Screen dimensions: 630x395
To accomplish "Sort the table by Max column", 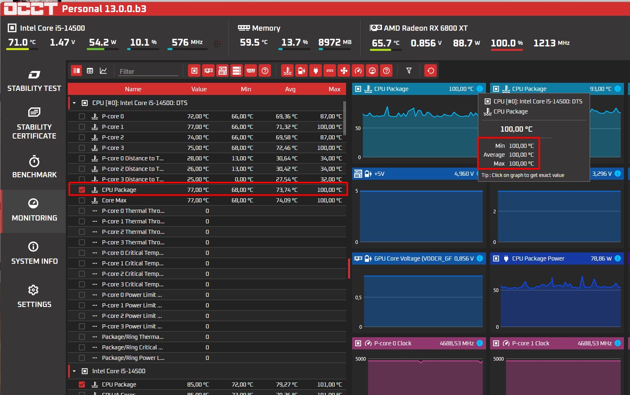I will coord(334,89).
